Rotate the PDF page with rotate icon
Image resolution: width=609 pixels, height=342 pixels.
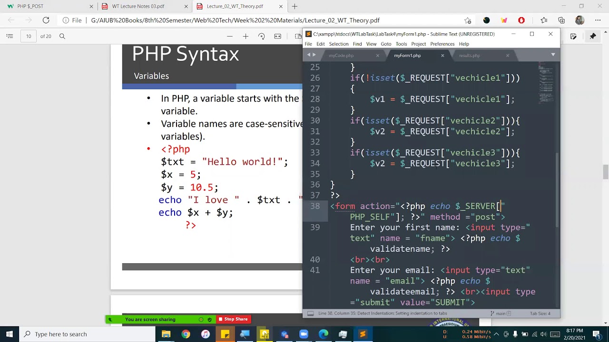coord(261,36)
